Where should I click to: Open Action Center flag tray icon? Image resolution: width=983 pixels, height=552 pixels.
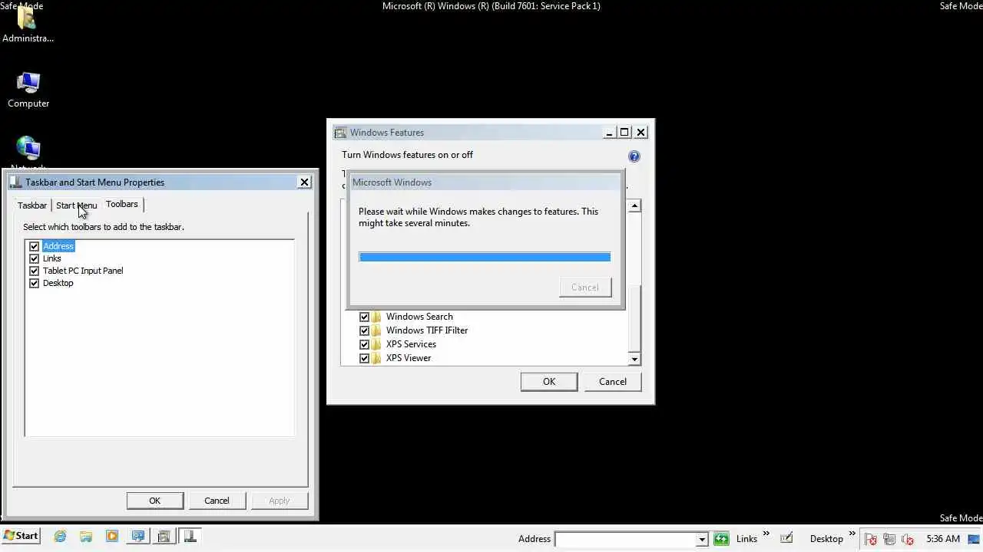coord(871,539)
